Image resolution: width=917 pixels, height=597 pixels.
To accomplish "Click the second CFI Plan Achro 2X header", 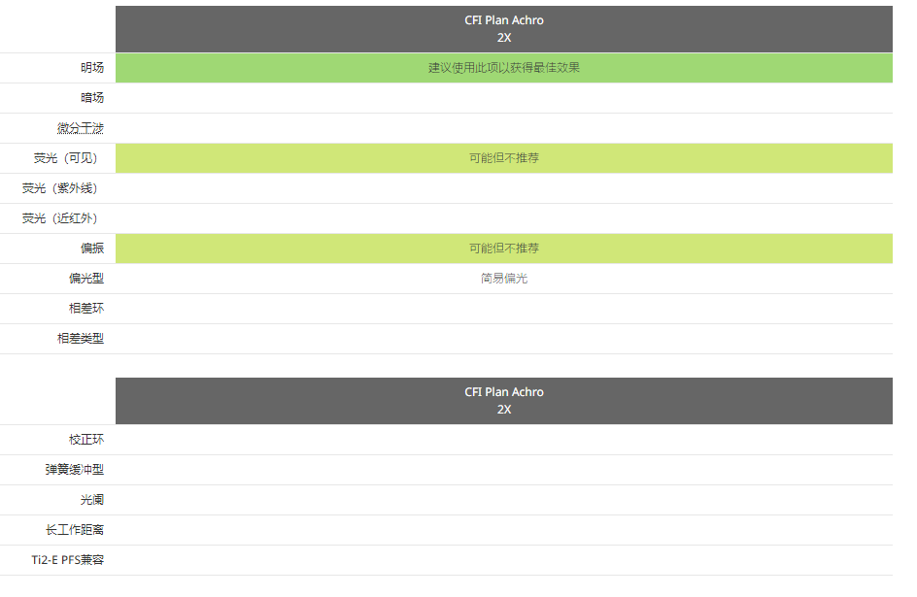I will pos(503,401).
